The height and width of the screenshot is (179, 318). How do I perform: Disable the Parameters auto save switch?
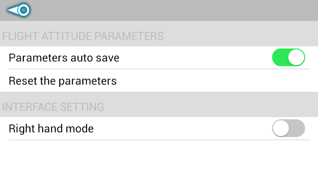[288, 58]
